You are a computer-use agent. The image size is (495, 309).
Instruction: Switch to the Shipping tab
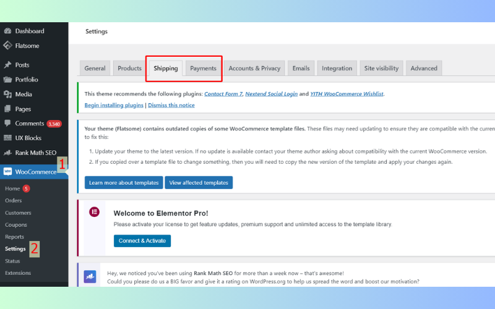(x=166, y=68)
